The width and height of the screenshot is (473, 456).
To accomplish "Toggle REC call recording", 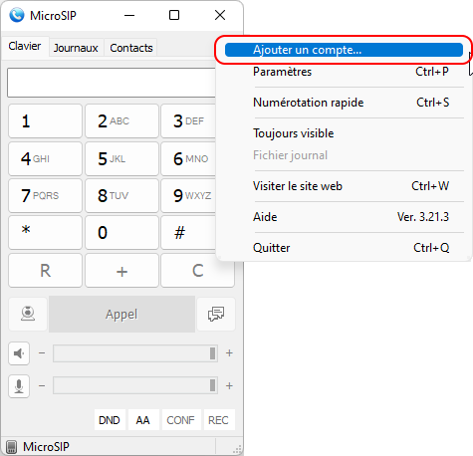I will pyautogui.click(x=219, y=420).
